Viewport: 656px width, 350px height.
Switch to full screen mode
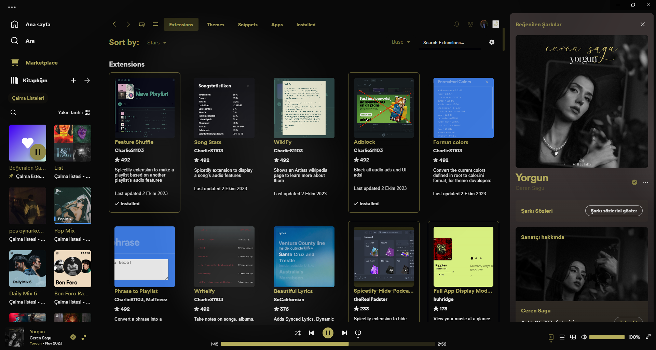648,336
